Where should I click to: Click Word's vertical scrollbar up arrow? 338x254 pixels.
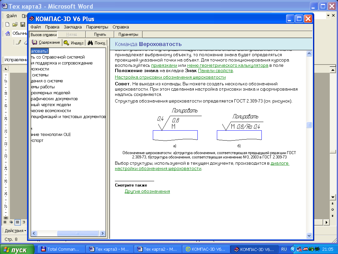tap(333, 70)
